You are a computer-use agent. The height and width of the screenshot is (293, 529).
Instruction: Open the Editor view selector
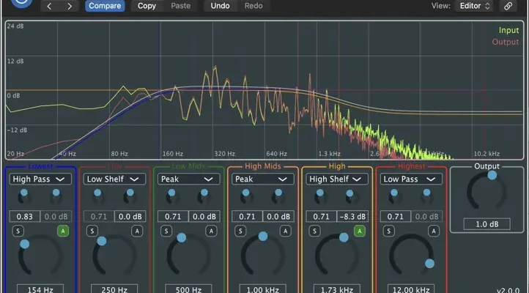[475, 6]
